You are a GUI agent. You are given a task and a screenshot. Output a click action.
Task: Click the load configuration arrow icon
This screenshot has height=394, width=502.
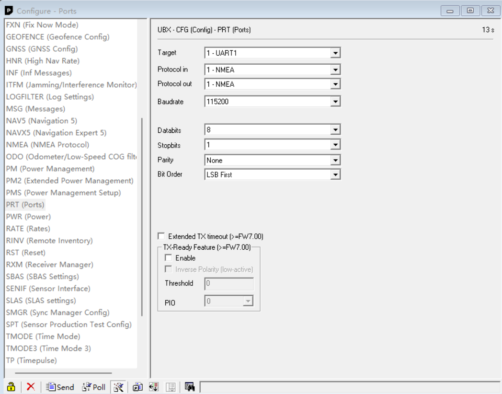tap(154, 387)
